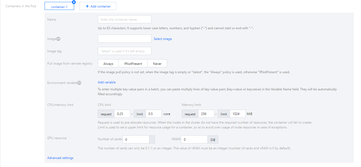Screen dimensions: 361x167
Task: Click the plus Add container button
Action: tap(98, 6)
